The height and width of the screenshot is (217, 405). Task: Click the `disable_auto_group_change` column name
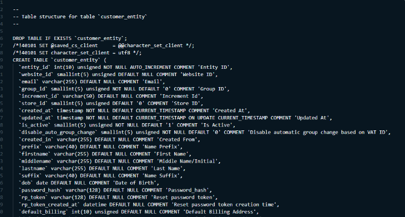pyautogui.click(x=58, y=132)
